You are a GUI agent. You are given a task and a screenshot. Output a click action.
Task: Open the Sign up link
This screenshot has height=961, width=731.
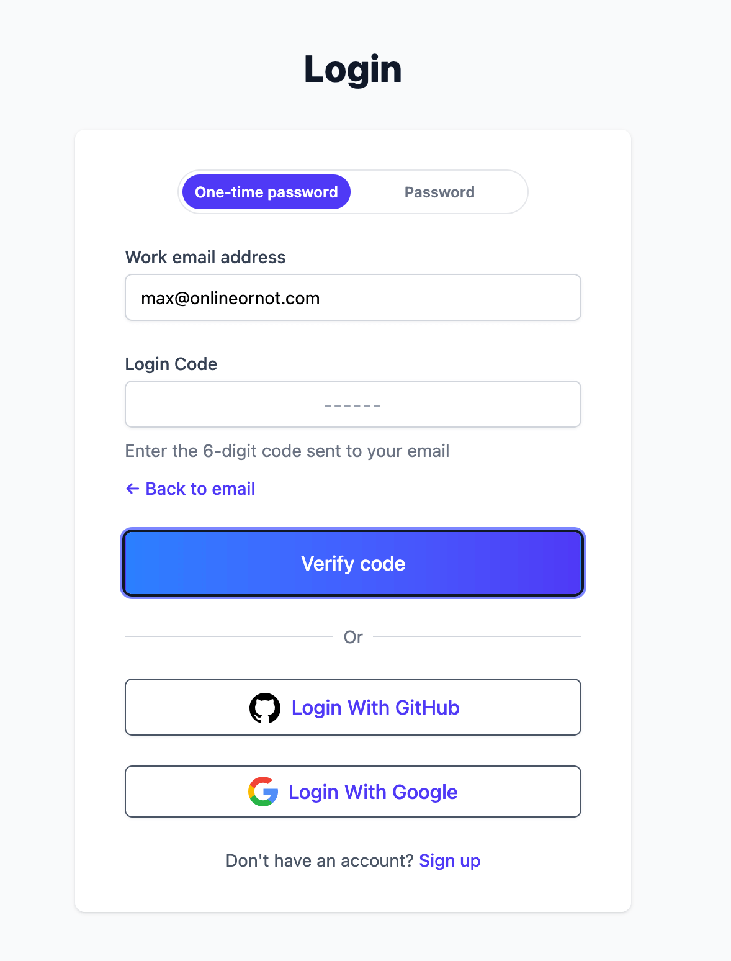(x=450, y=860)
